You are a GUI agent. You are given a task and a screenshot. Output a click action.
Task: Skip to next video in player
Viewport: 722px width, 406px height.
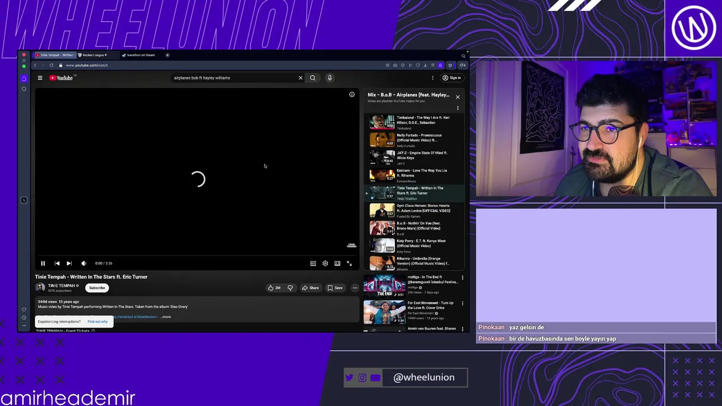tap(69, 263)
